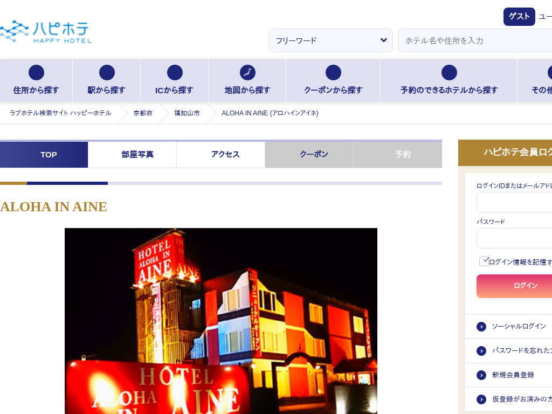Viewport: 552px width, 414px height.
Task: Open クーポンから探す navigation item
Action: [333, 81]
